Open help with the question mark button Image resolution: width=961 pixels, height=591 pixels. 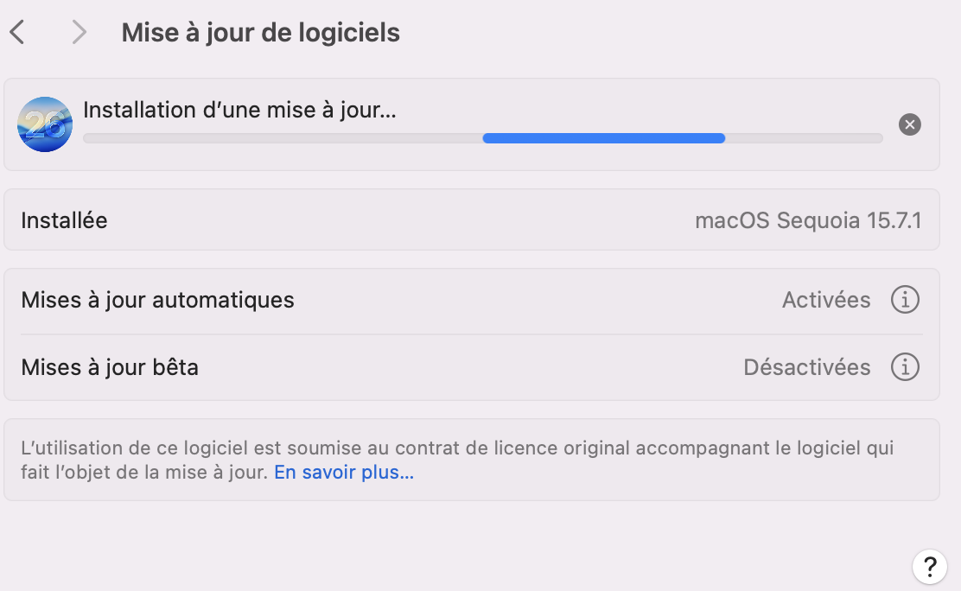click(929, 567)
